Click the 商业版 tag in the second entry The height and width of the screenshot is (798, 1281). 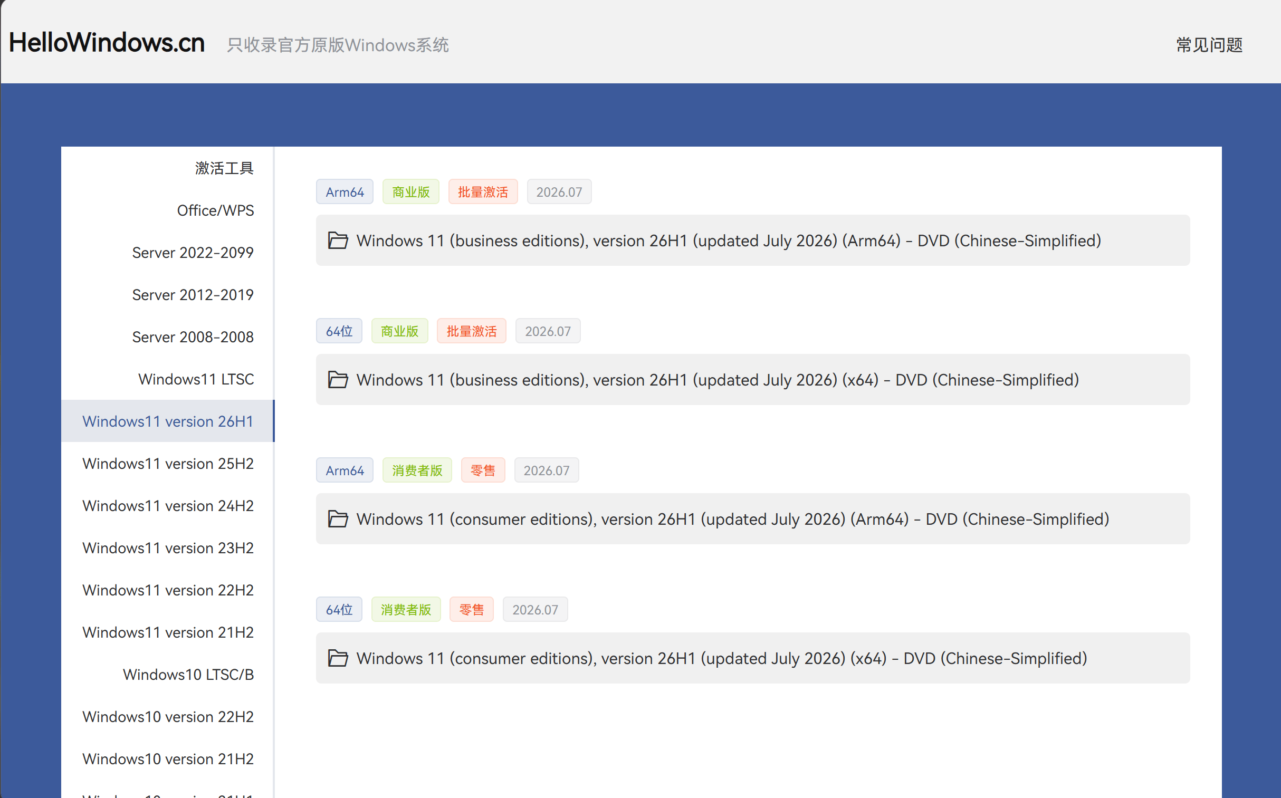click(x=399, y=331)
